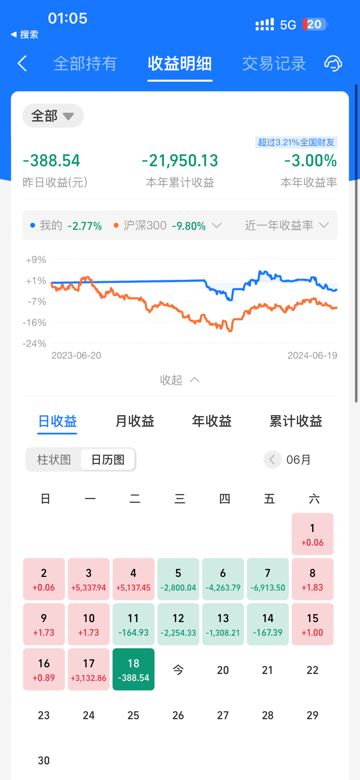Viewport: 360px width, 780px height.
Task: Expand the 沪深300 benchmark dropdown
Action: coord(216,225)
